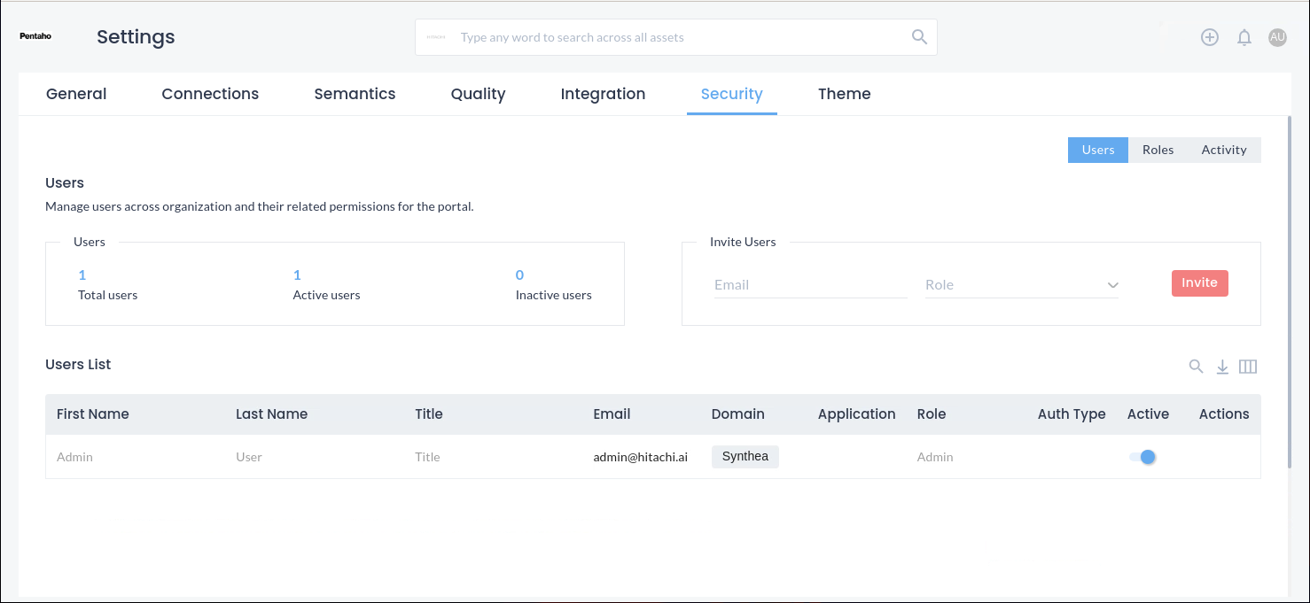
Task: Switch to the Activity view
Action: (1224, 151)
